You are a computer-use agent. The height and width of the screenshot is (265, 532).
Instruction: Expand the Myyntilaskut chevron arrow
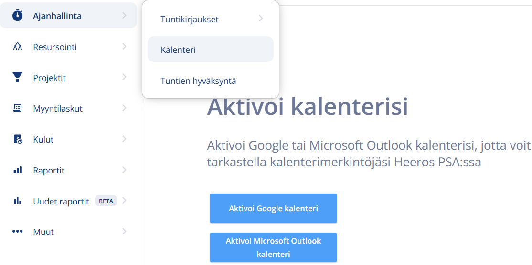124,108
